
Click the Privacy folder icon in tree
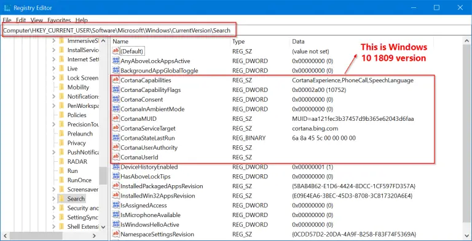(x=61, y=143)
